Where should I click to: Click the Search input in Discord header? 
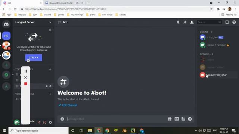pos(209,22)
